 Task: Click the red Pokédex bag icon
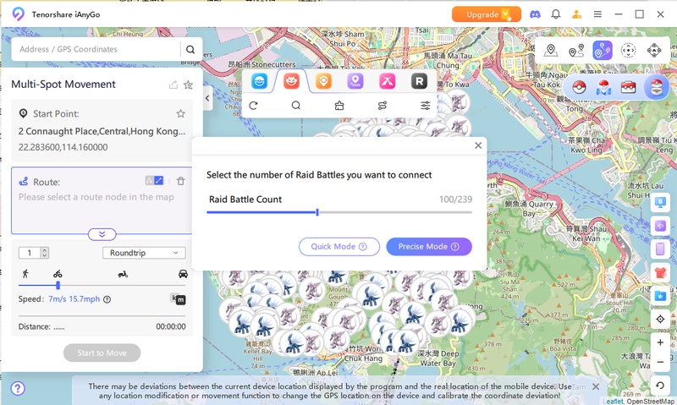pyautogui.click(x=628, y=88)
